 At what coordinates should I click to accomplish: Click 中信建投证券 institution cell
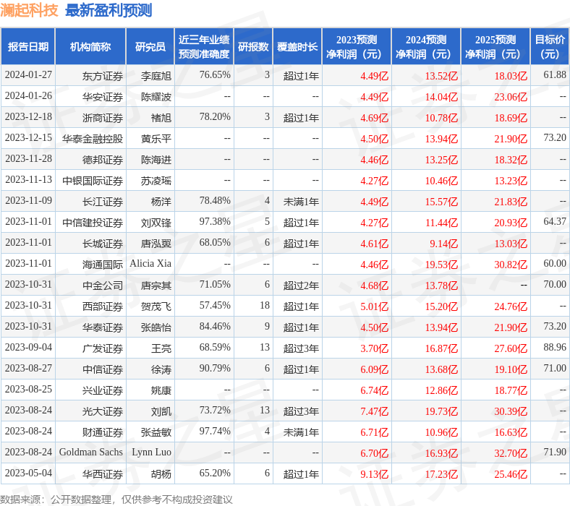tap(93, 223)
